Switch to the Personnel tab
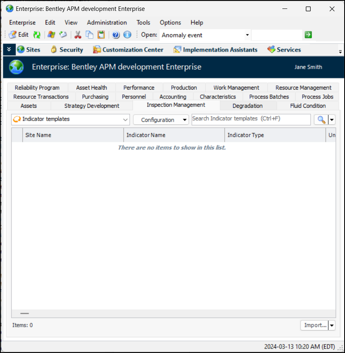This screenshot has height=353, width=345. click(x=134, y=96)
